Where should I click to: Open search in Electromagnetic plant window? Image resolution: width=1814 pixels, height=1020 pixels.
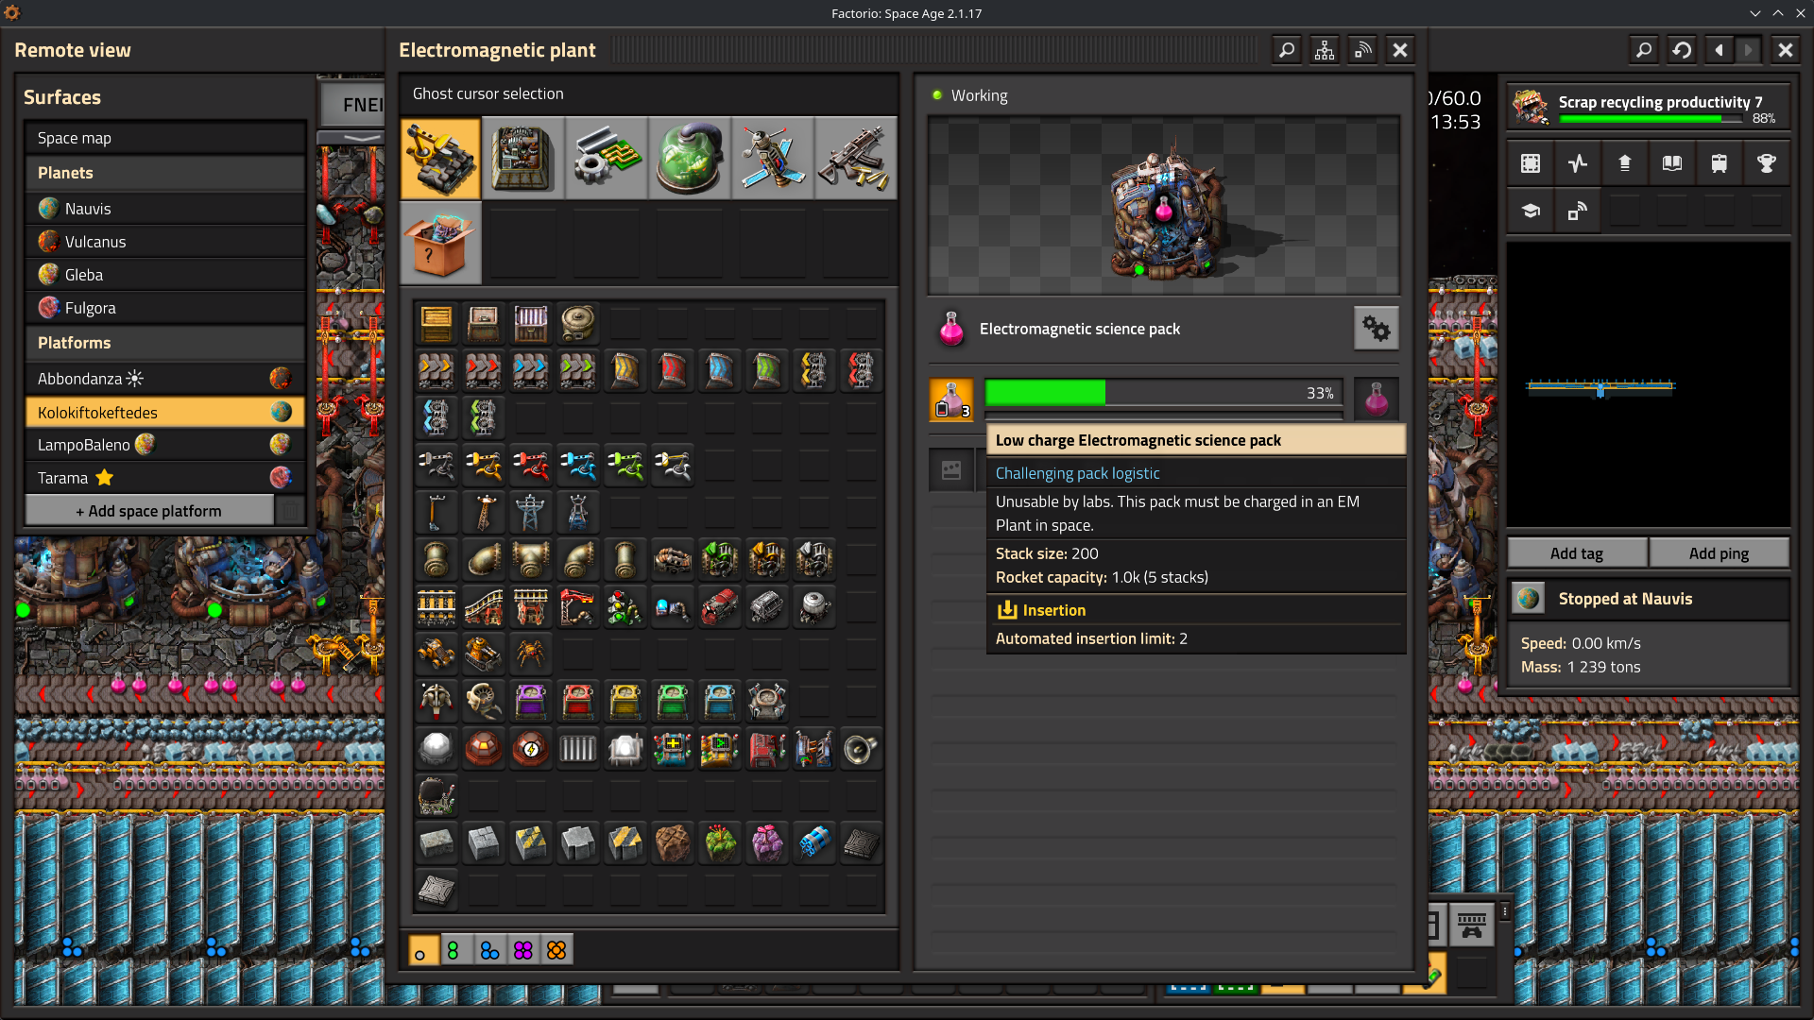pyautogui.click(x=1287, y=50)
